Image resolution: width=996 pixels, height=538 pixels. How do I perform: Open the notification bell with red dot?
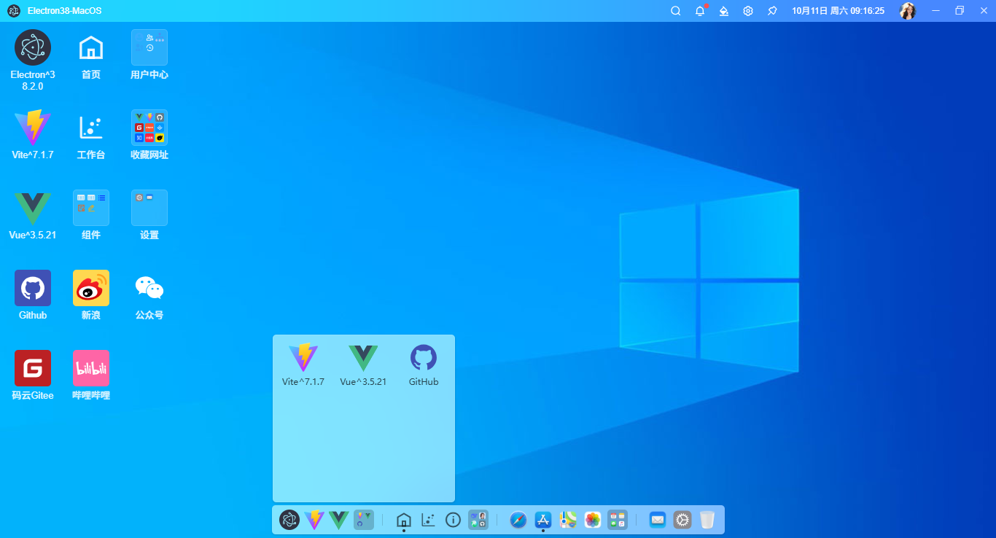point(700,11)
